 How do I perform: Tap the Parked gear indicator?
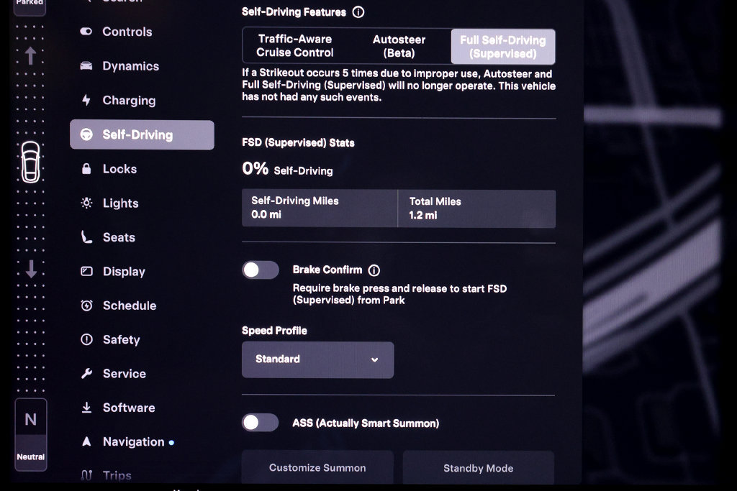pyautogui.click(x=30, y=6)
